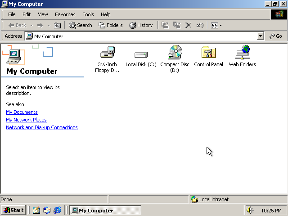Image resolution: width=288 pixels, height=216 pixels.
Task: Click the Go button
Action: pos(275,36)
